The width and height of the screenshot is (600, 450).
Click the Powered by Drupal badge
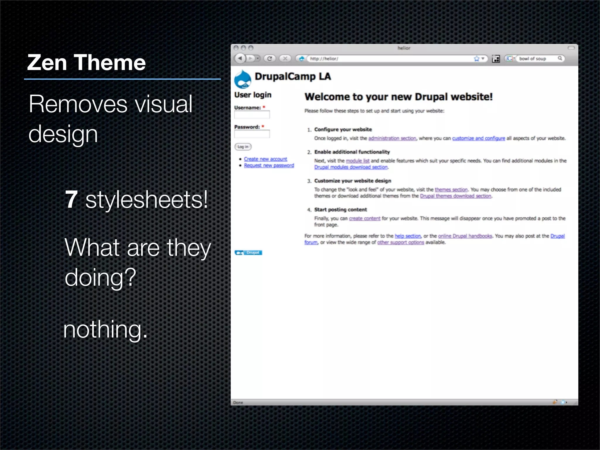(x=248, y=253)
